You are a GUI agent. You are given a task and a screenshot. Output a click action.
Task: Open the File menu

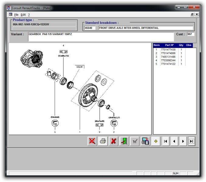(x=16, y=15)
